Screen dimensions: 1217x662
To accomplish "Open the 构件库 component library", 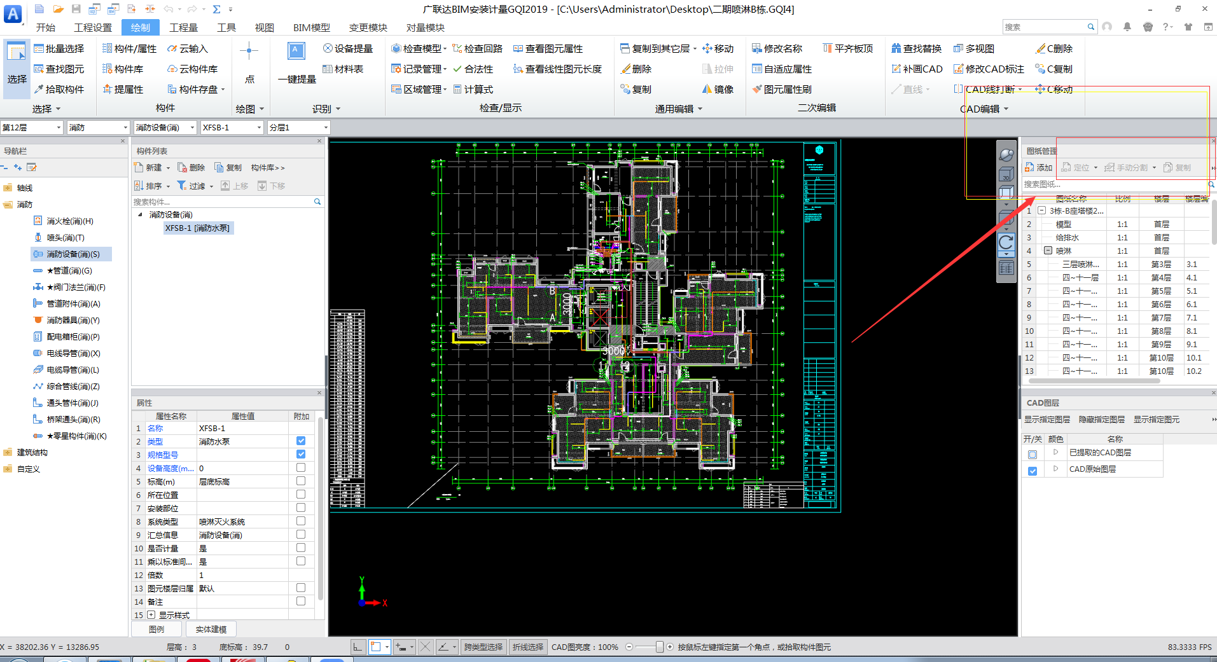I will [x=123, y=69].
